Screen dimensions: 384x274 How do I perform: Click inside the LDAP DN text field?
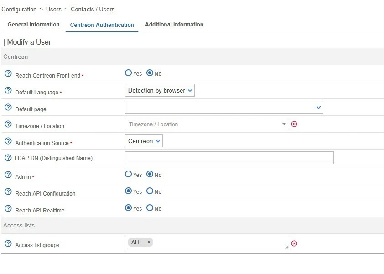pos(229,158)
